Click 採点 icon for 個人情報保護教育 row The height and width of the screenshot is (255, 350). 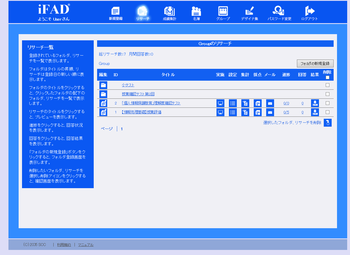click(x=258, y=103)
